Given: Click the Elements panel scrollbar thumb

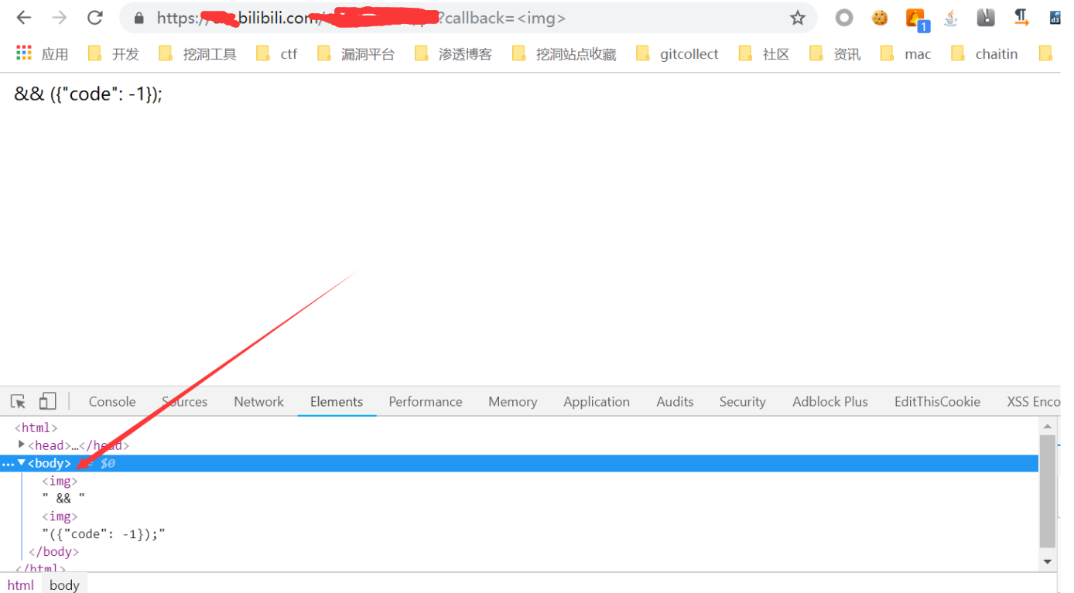Looking at the screenshot, I should [1048, 491].
